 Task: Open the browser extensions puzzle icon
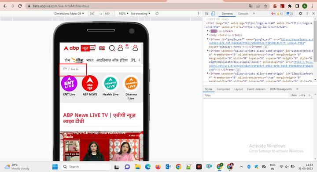pyautogui.click(x=290, y=6)
